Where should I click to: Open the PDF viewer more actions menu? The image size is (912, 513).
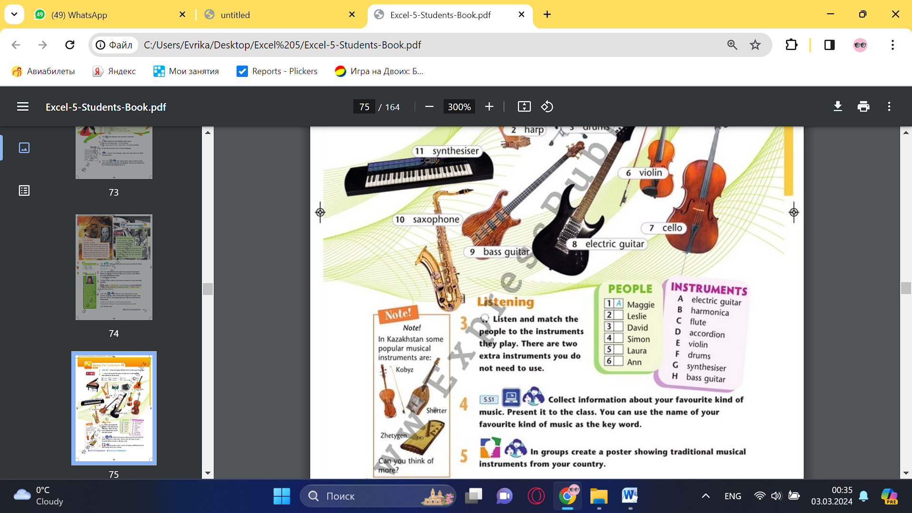pyautogui.click(x=889, y=107)
